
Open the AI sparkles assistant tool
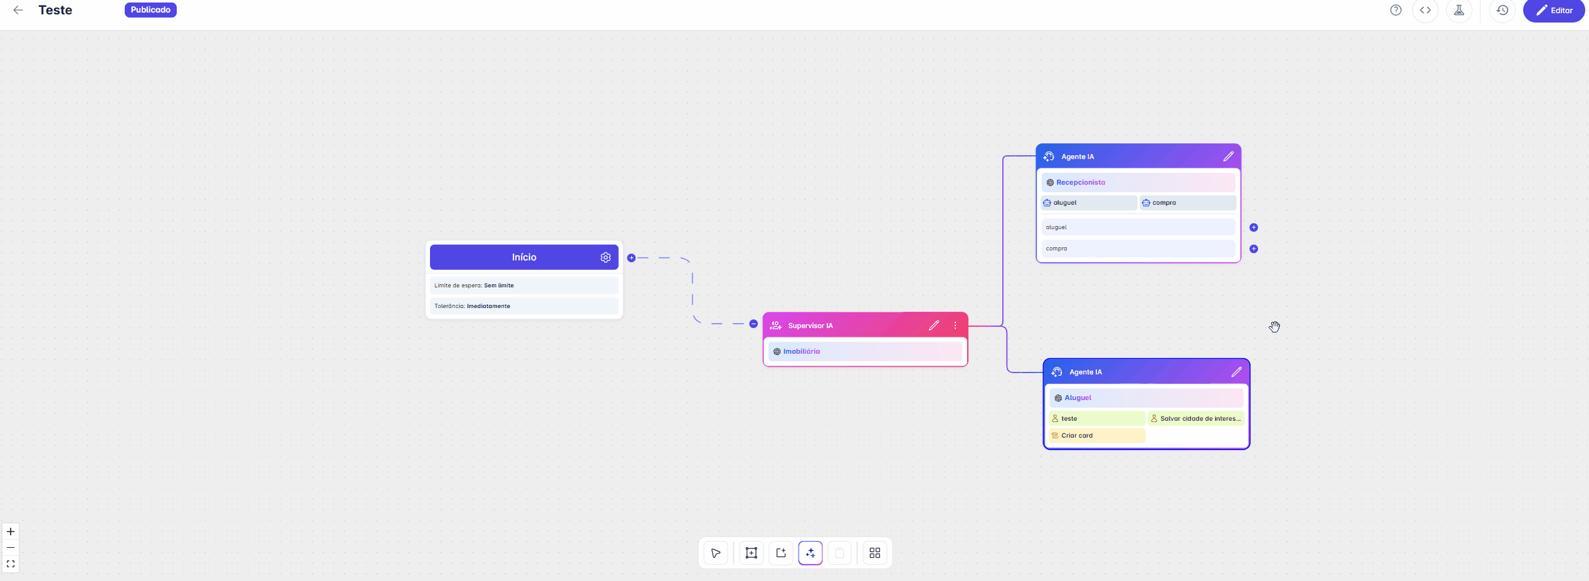tap(810, 553)
